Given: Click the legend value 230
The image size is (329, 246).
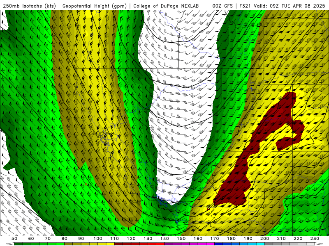Looking at the screenshot, I should (x=315, y=239).
